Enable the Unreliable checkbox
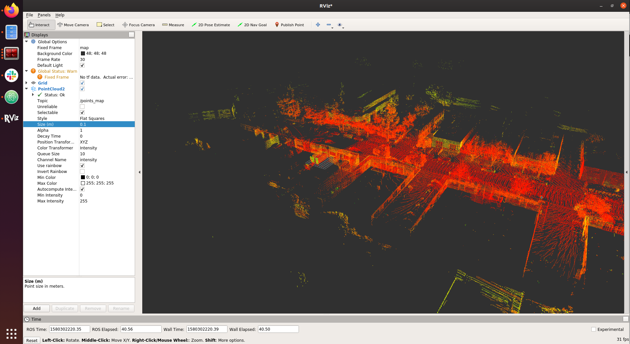630x344 pixels. point(82,107)
